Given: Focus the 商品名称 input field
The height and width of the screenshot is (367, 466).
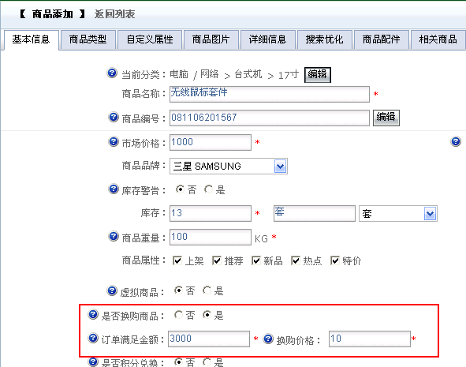Looking at the screenshot, I should (x=270, y=94).
